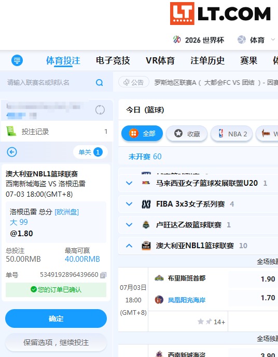Click the scrolling announcement text
The image size is (278, 357).
(x=216, y=82)
